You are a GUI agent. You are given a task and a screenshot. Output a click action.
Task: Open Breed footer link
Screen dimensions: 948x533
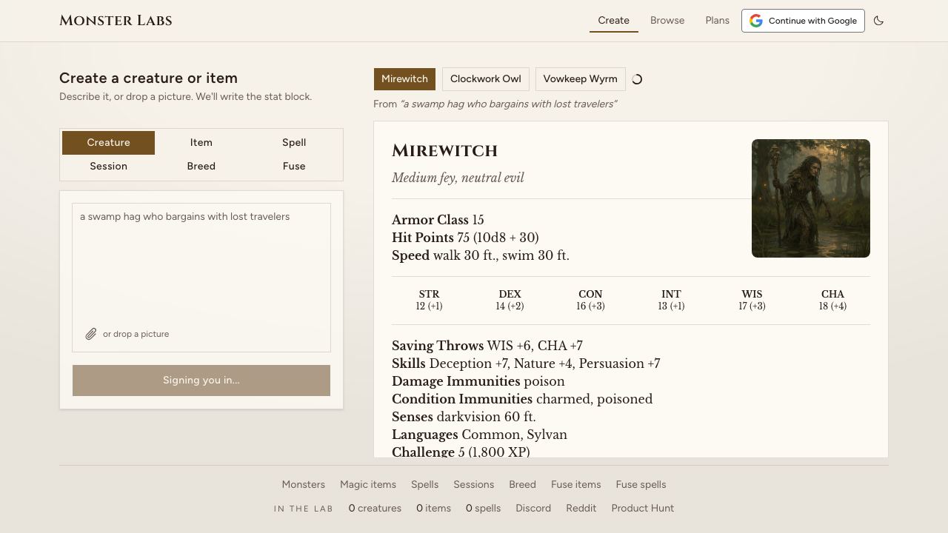click(522, 485)
